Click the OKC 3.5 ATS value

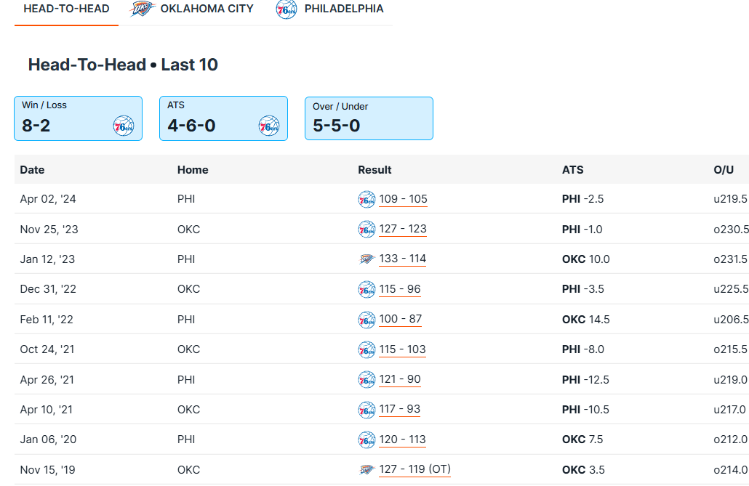coord(583,470)
